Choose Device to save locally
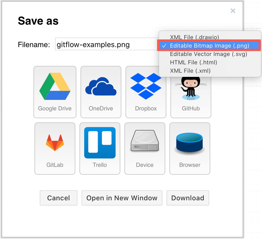 click(145, 148)
